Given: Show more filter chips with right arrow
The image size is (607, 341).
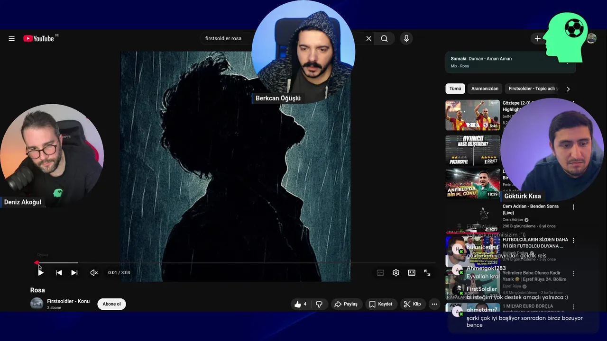Looking at the screenshot, I should [568, 89].
